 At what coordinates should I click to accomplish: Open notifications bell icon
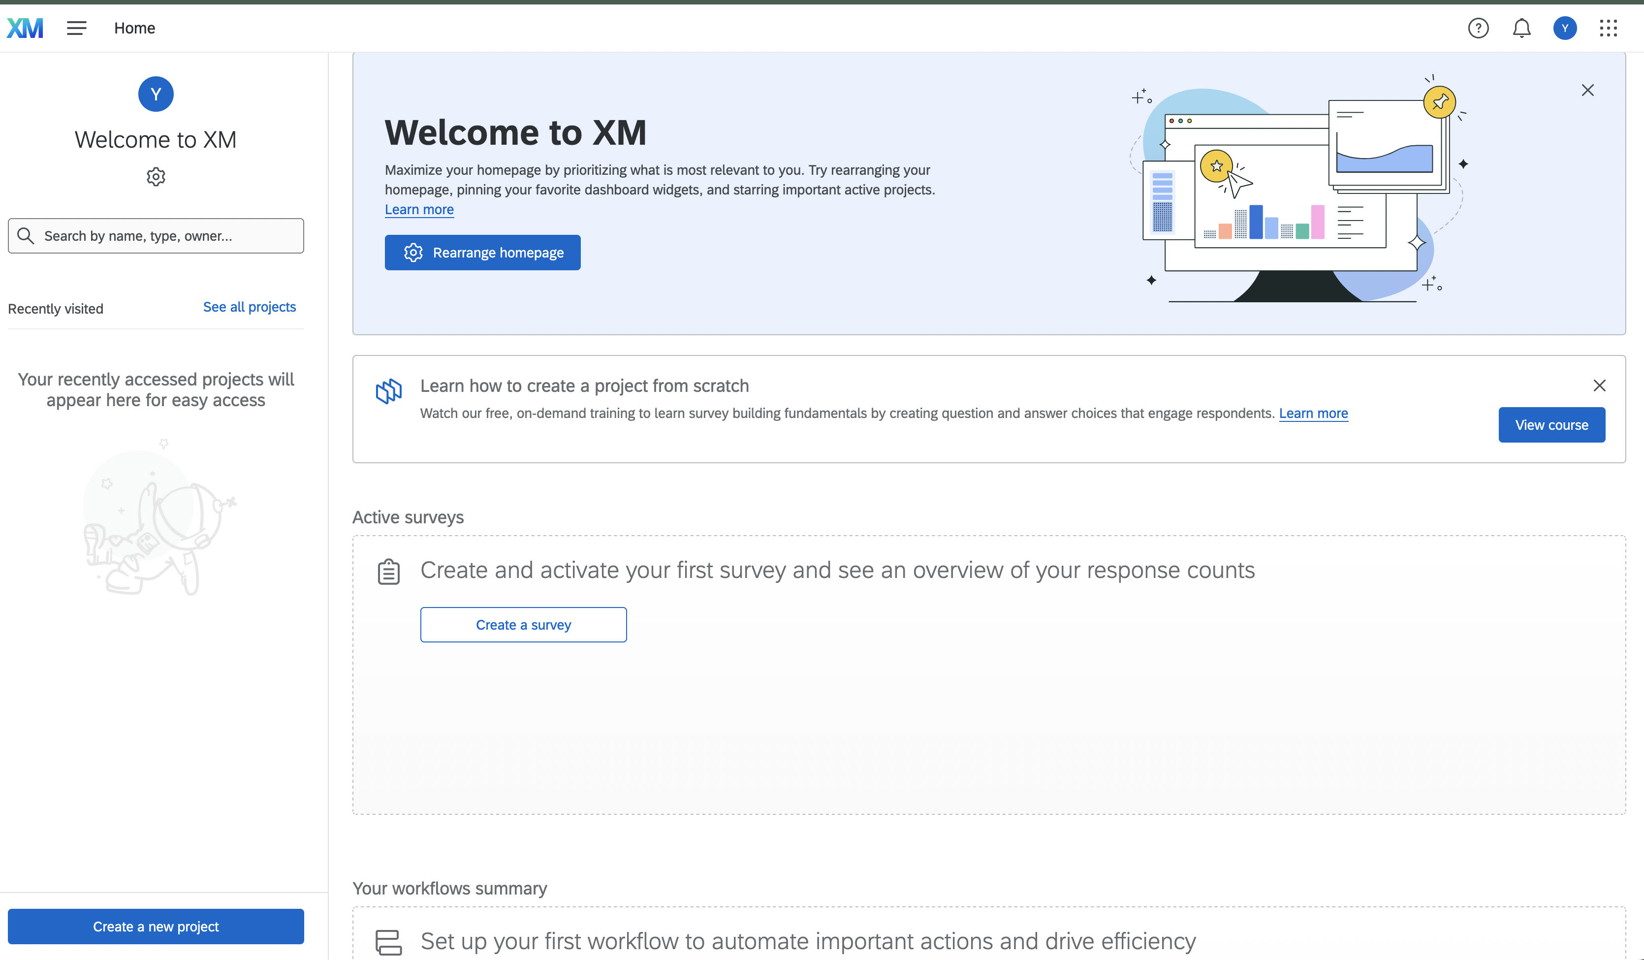pyautogui.click(x=1521, y=28)
